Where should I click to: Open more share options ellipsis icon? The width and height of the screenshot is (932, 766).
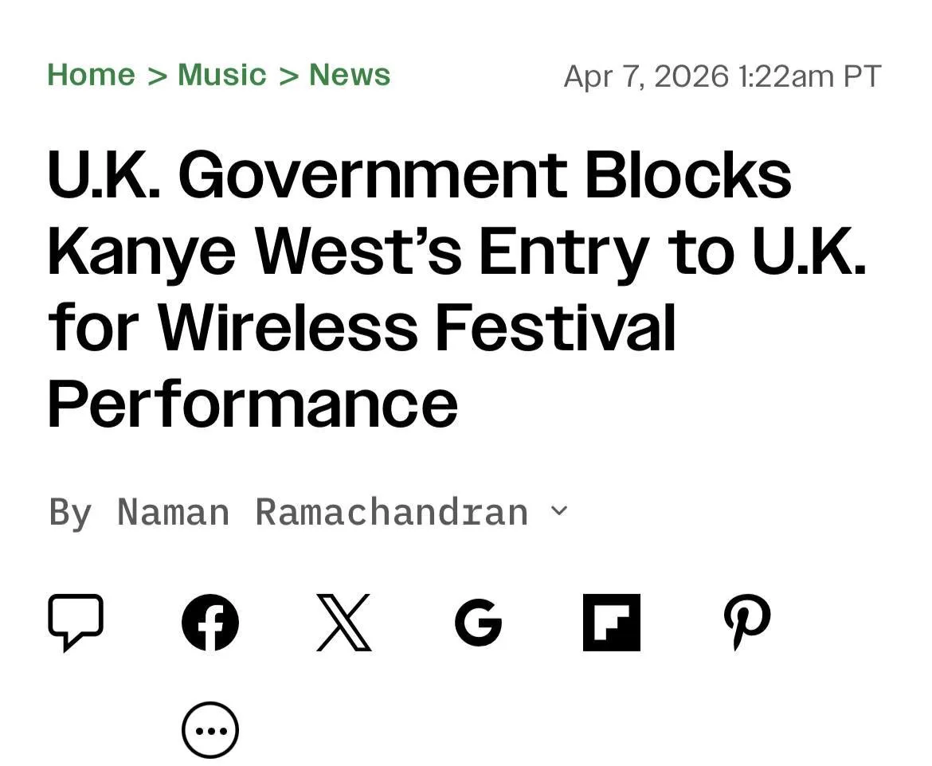pyautogui.click(x=210, y=730)
